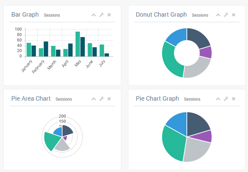Collapse the Pie Chart Graph panel

coord(218,99)
